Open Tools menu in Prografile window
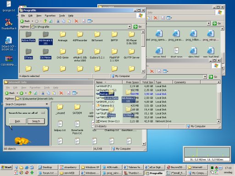 pyautogui.click(x=62, y=16)
